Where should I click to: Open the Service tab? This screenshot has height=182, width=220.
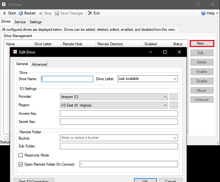(x=20, y=22)
